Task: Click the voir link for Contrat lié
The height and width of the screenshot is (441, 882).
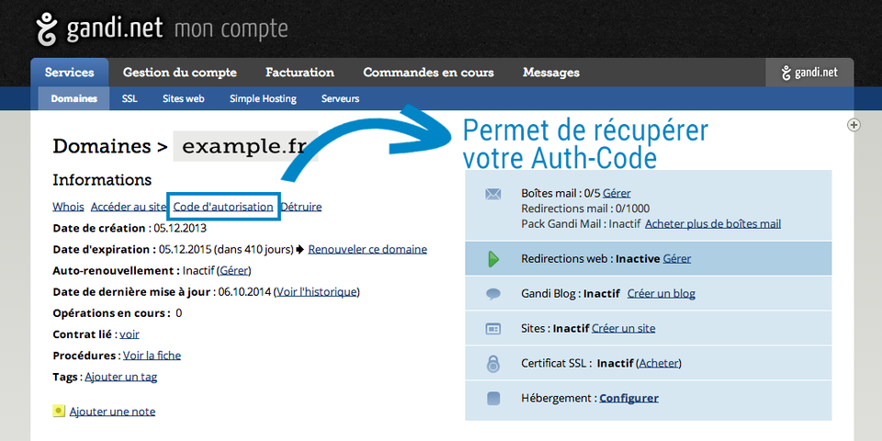Action: (130, 334)
